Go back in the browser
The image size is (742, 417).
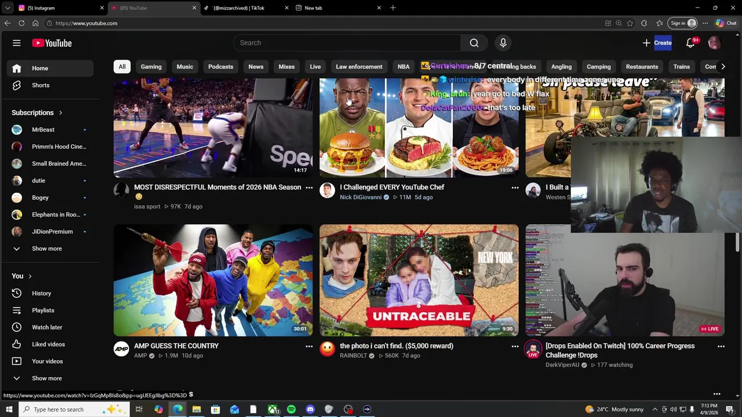coord(8,23)
